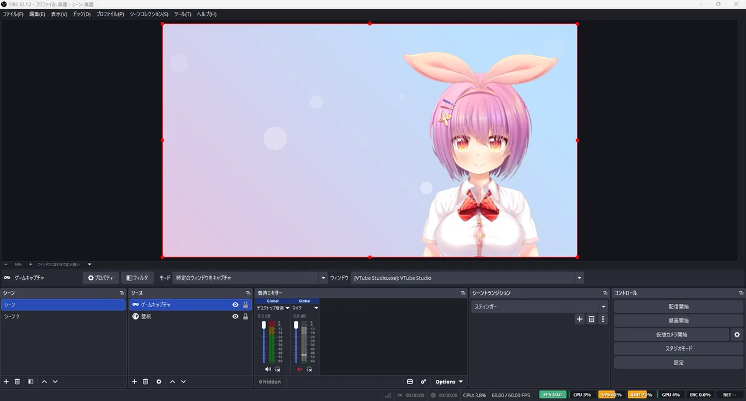Open the transition three-dot properties menu

coord(603,319)
